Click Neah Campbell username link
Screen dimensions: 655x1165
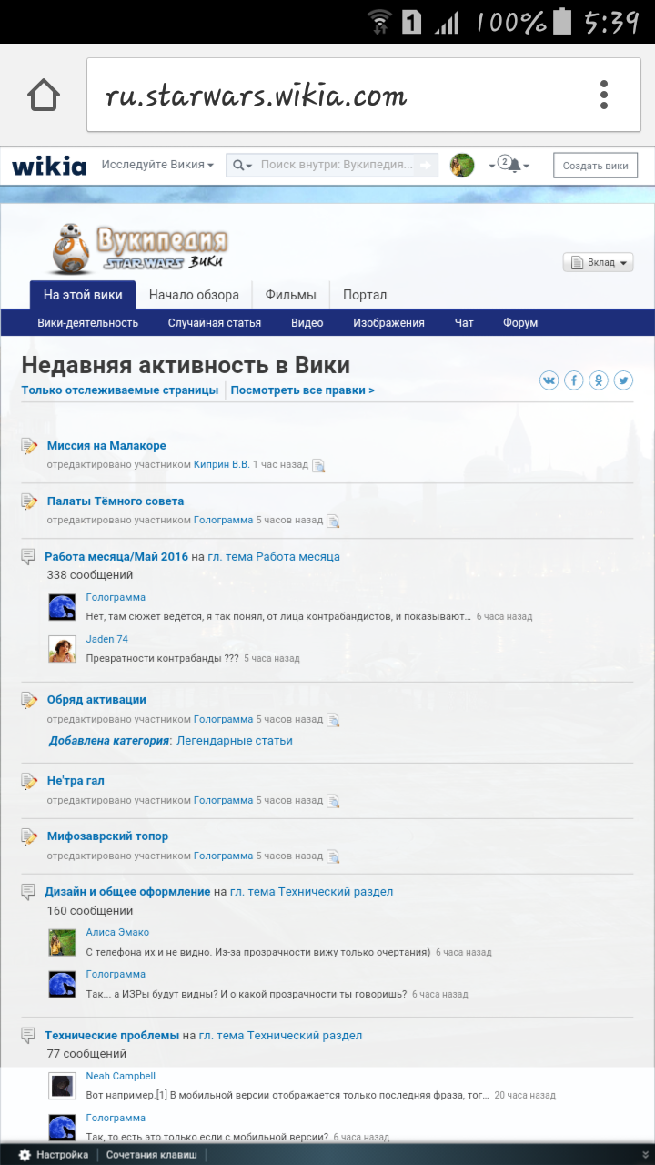click(121, 1076)
